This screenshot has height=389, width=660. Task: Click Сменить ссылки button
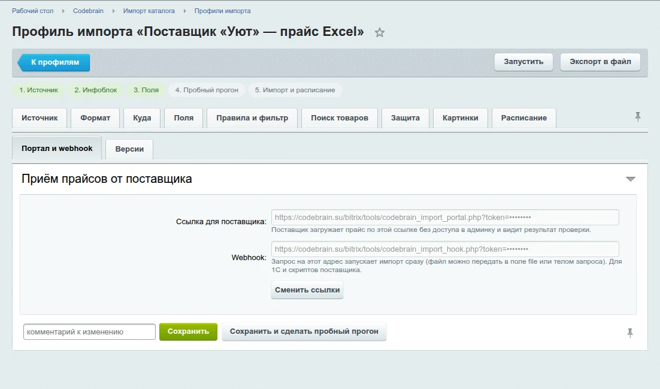tap(307, 290)
